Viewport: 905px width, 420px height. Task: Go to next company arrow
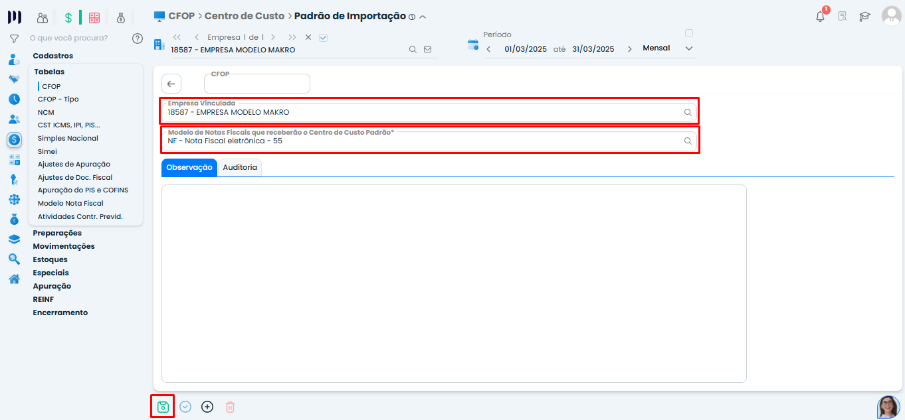(274, 38)
